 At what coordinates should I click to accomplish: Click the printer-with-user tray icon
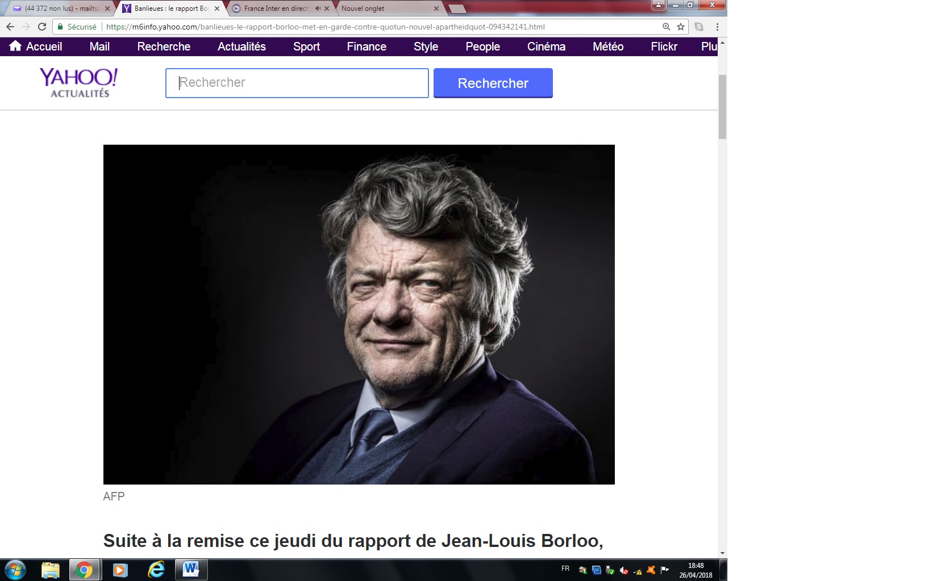click(x=583, y=570)
